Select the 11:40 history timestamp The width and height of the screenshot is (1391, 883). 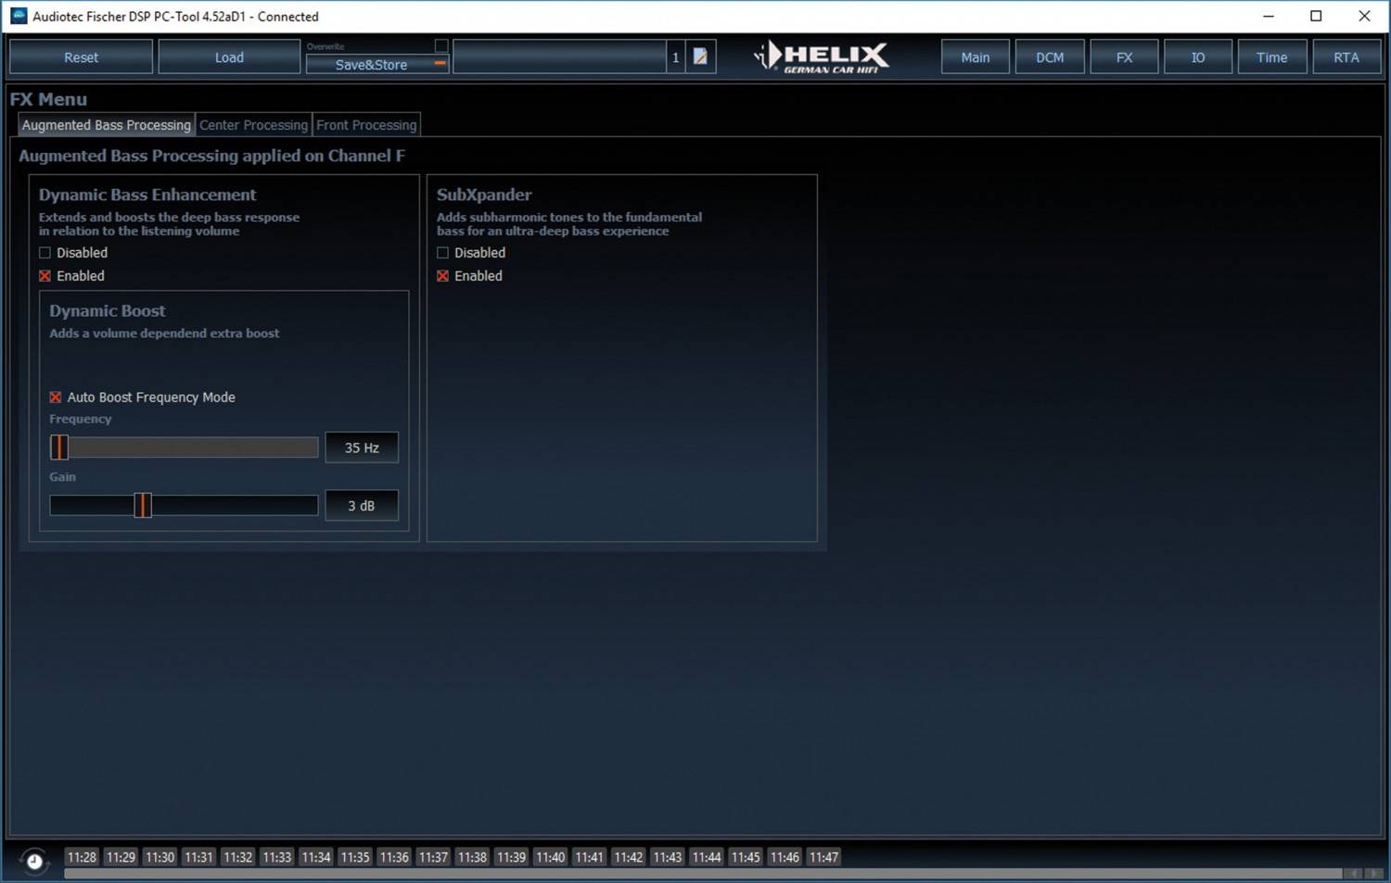pos(550,857)
